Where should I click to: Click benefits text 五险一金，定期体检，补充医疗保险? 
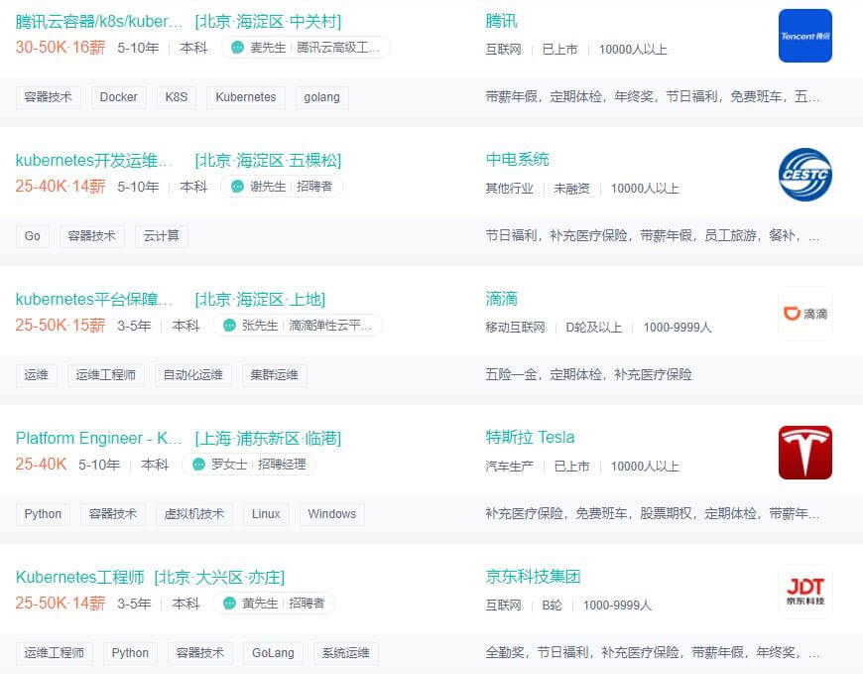588,374
